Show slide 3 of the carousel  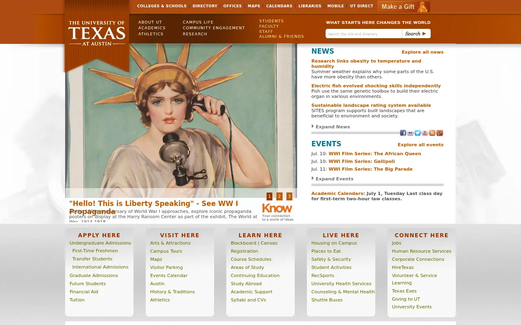coord(289,197)
